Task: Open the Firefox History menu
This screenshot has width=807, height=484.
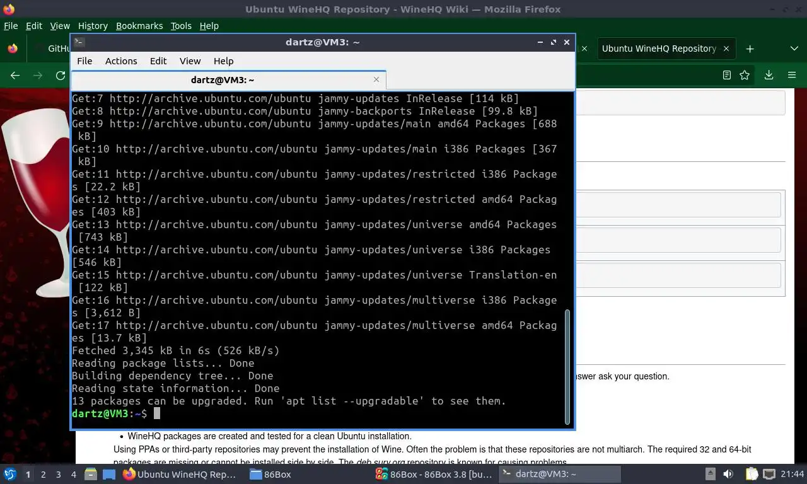Action: (93, 26)
